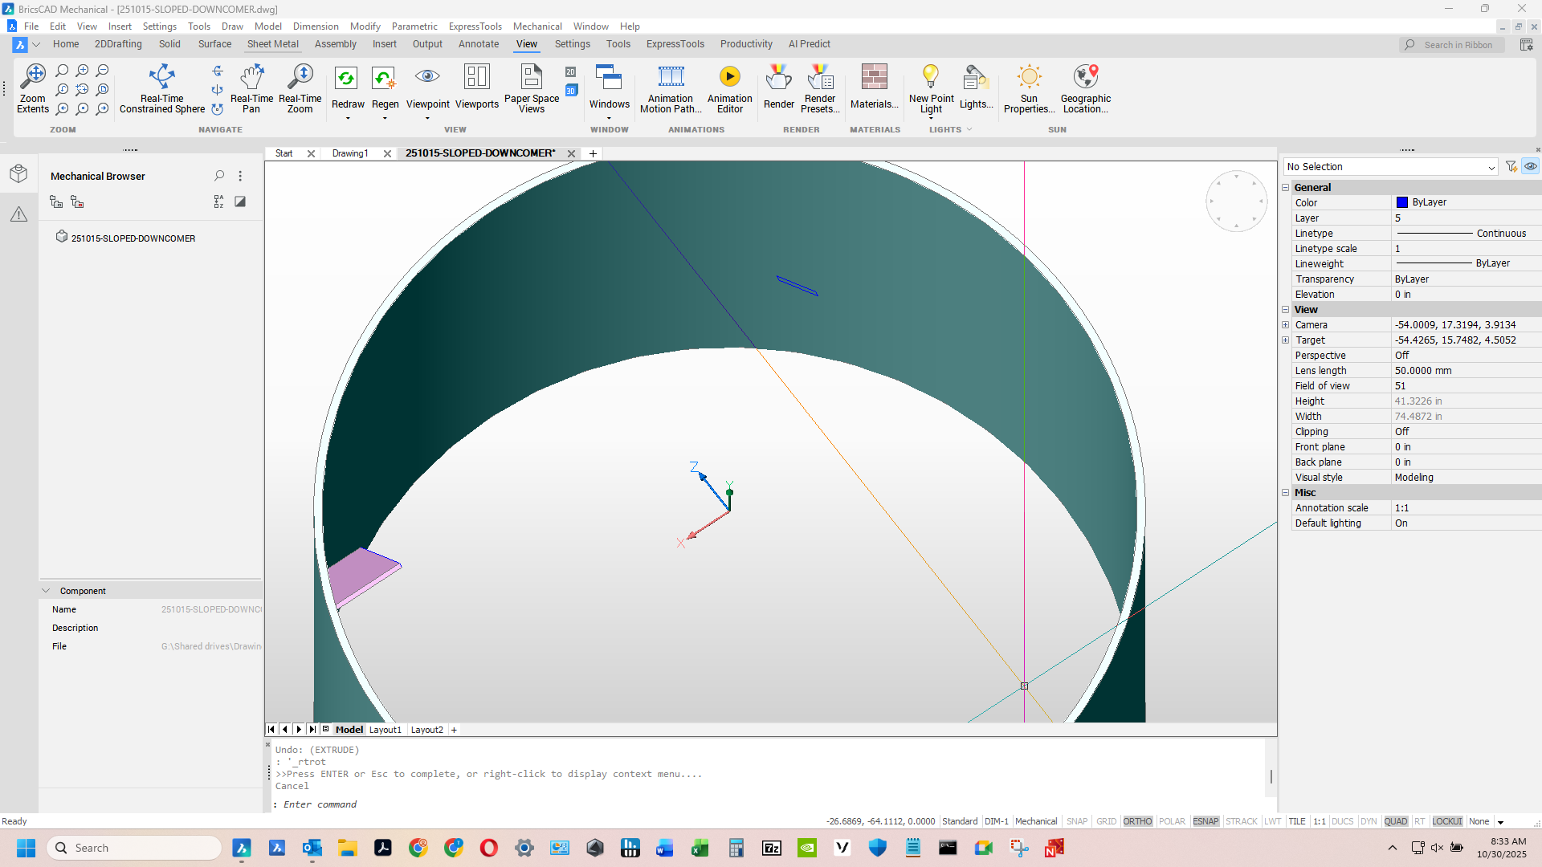Open Geographic Location settings
The height and width of the screenshot is (867, 1542).
tap(1085, 88)
